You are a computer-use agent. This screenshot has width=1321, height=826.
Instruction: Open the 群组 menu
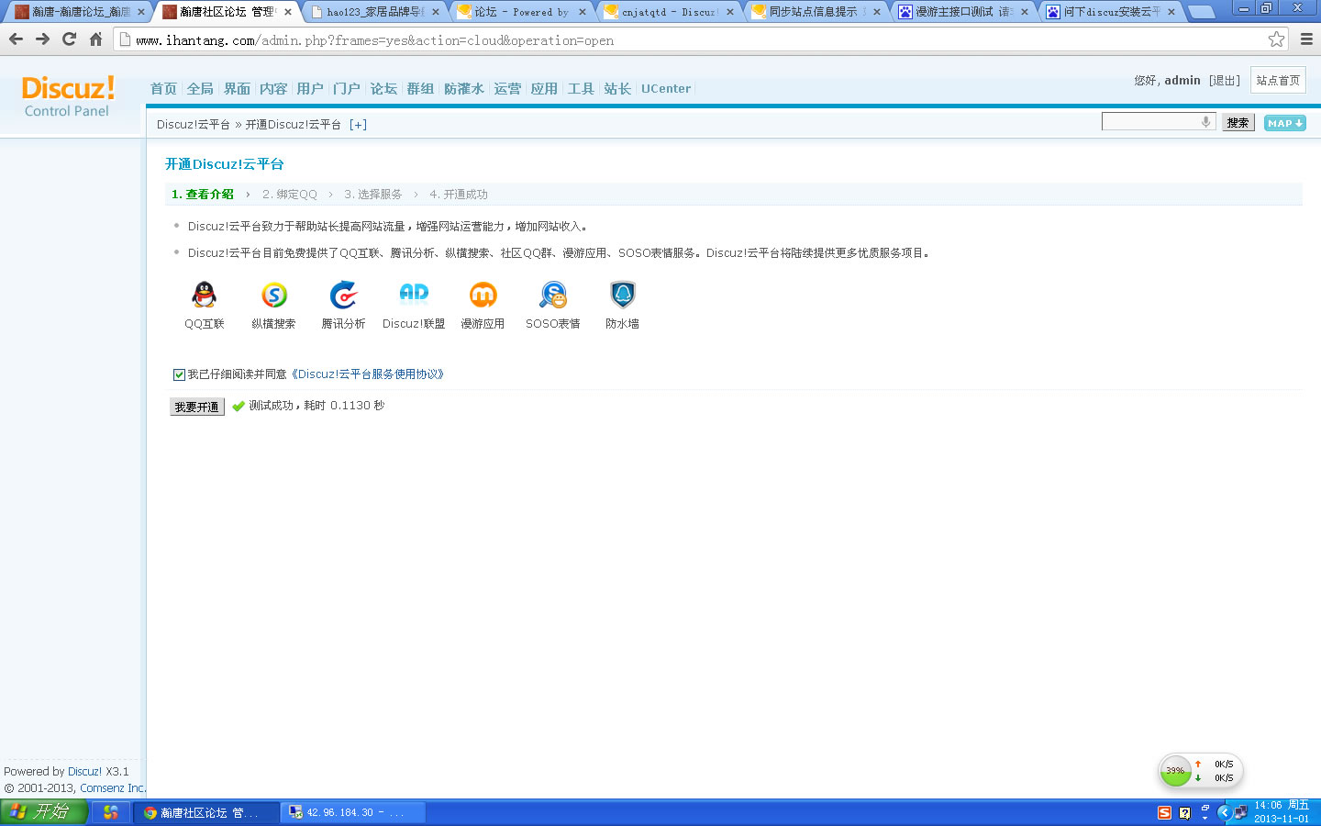coord(420,89)
